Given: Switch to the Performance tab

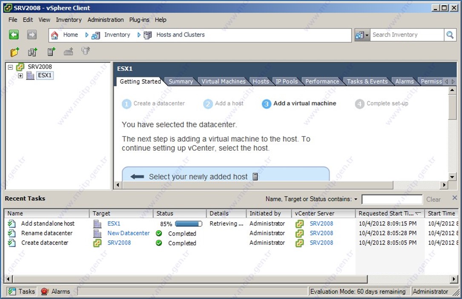Looking at the screenshot, I should [322, 82].
